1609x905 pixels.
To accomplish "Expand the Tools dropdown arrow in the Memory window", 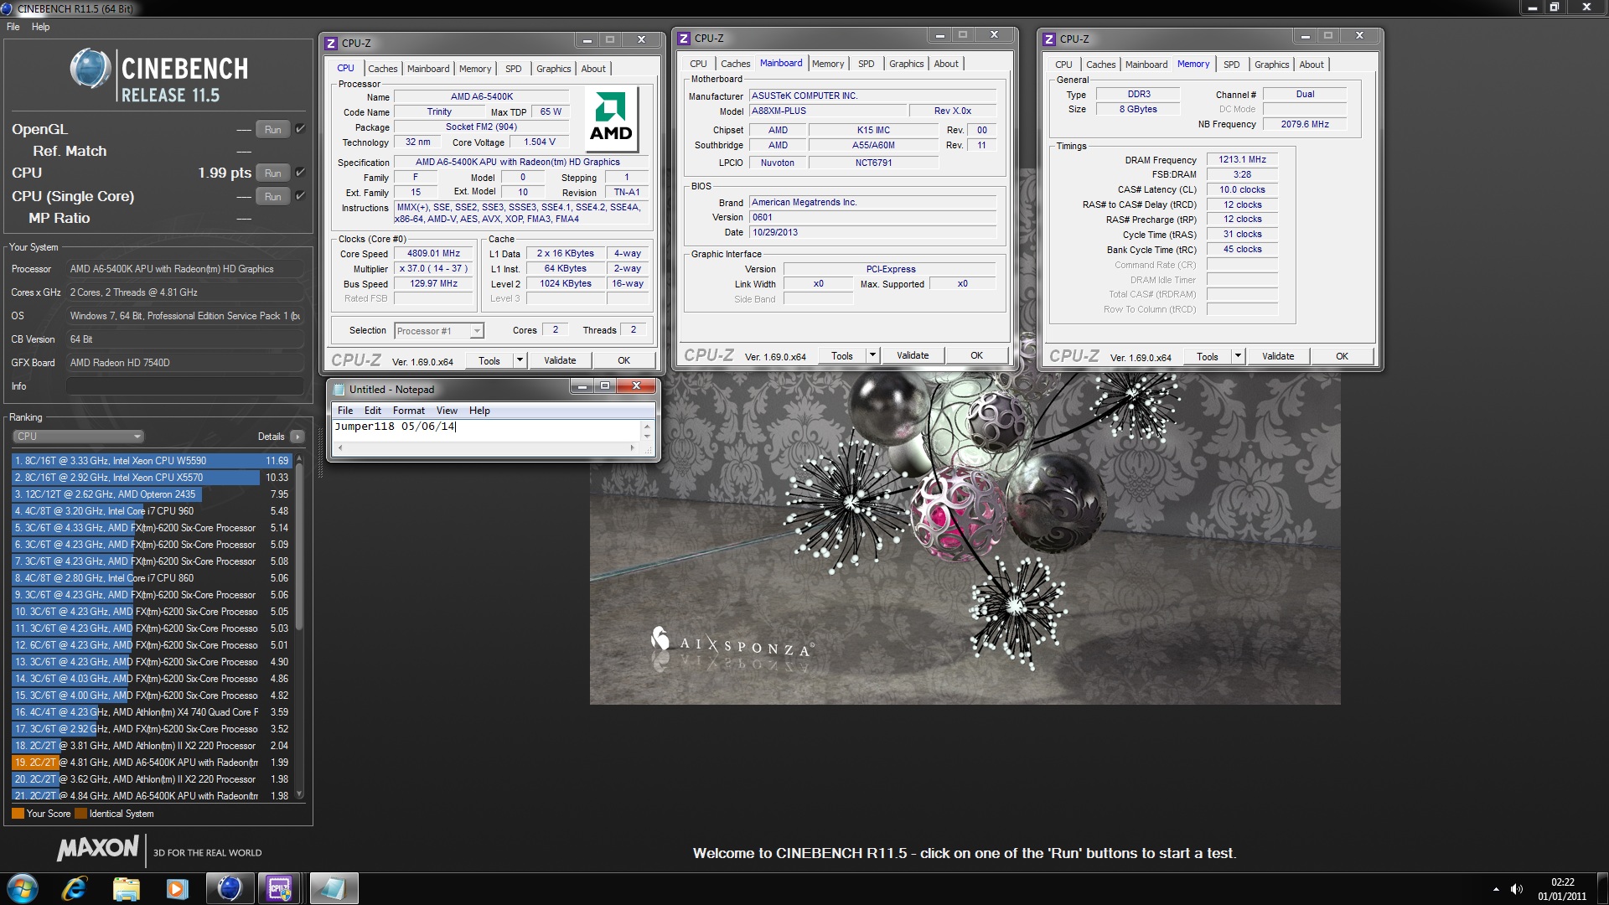I will point(1238,356).
